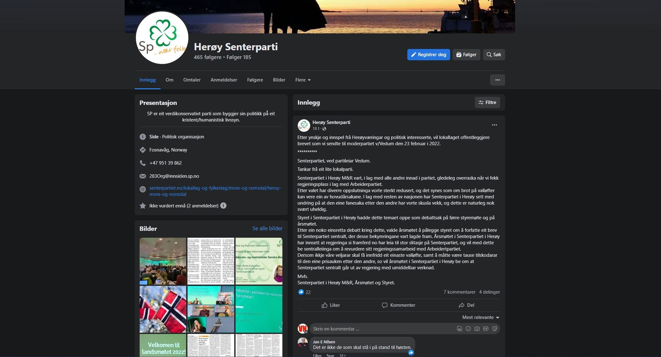The height and width of the screenshot is (357, 661).
Task: Expand the Flere navigation menu
Action: tap(302, 80)
